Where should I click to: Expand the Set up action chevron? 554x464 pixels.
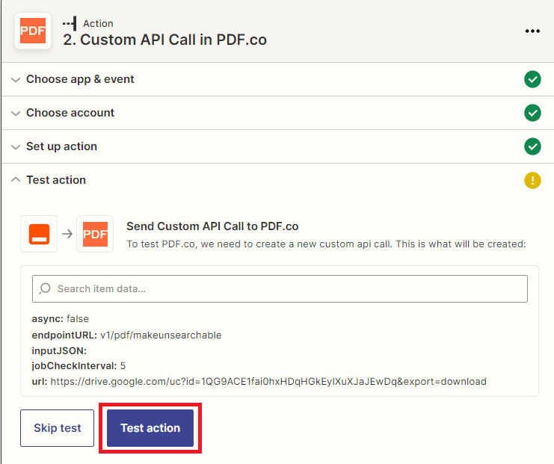[x=16, y=146]
